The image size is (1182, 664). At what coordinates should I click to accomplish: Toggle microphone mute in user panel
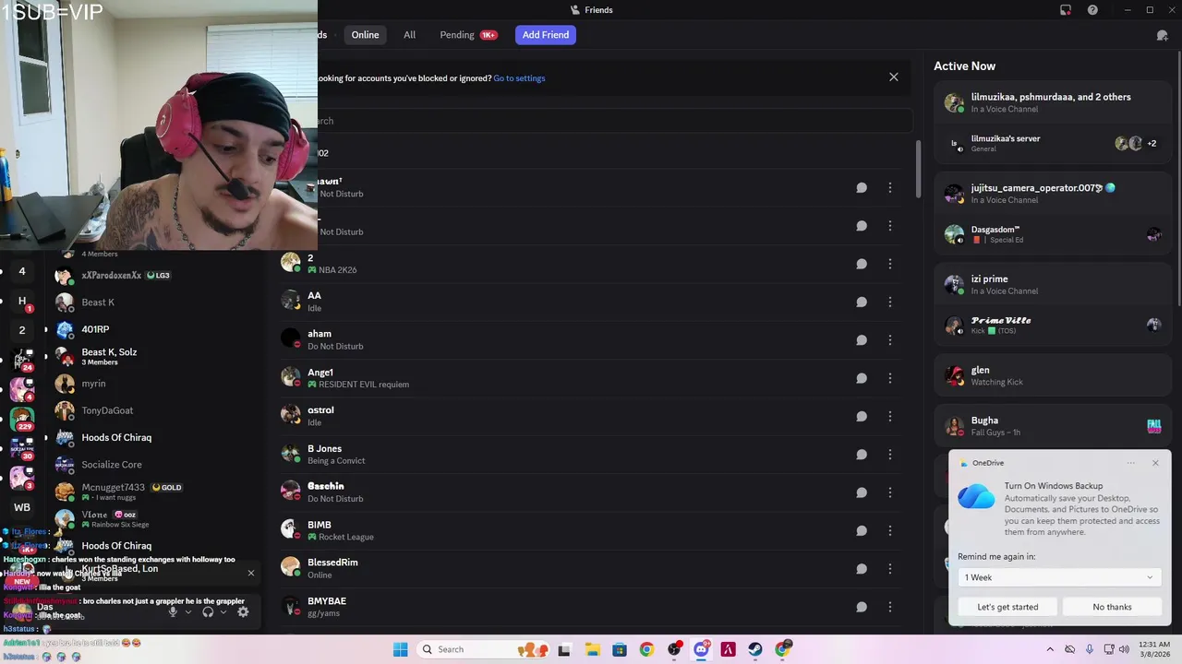click(173, 611)
